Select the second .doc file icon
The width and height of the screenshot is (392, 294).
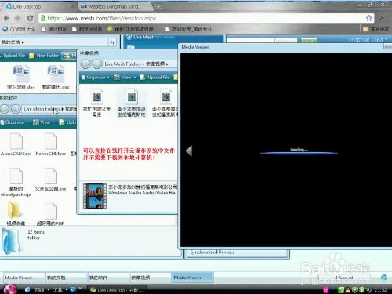tap(56, 73)
